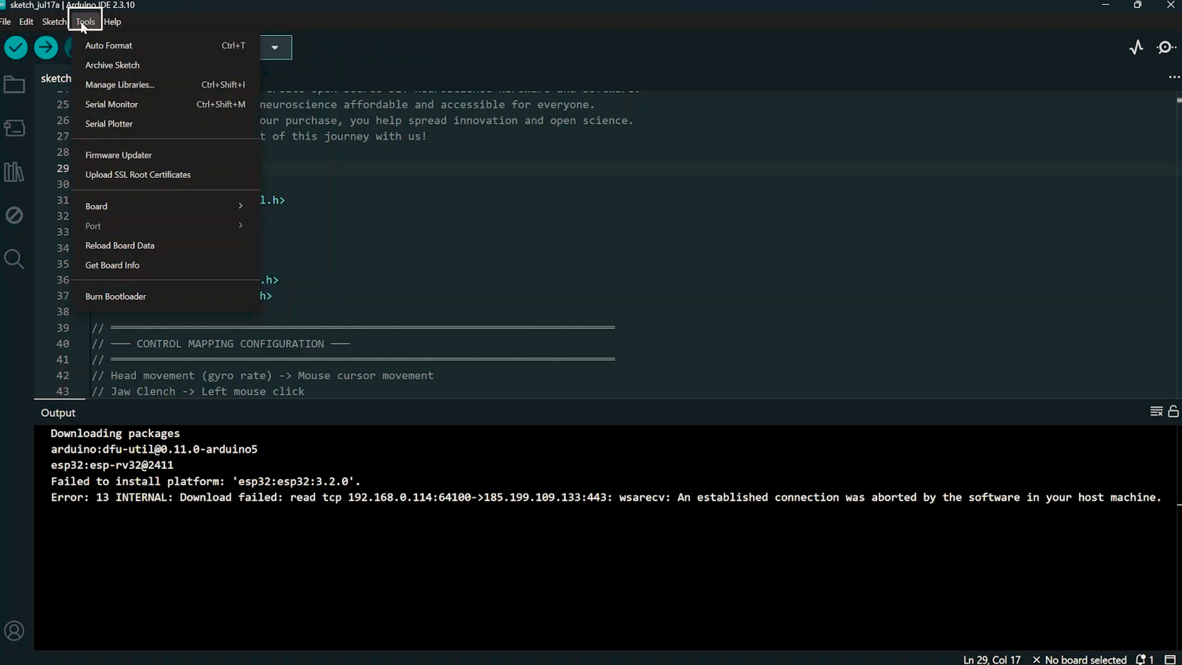Click the CONTROL MAPPING CONFIGURATION comment line
Screen dimensions: 1182x665
coord(221,344)
